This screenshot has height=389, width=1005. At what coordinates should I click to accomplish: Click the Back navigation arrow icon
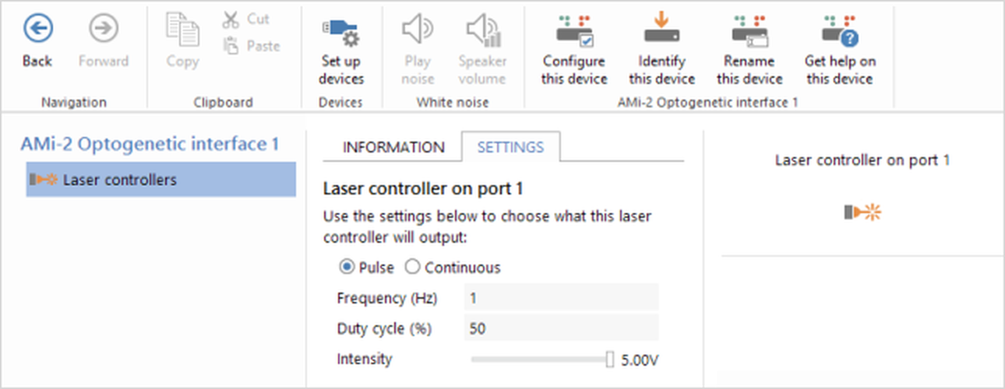pyautogui.click(x=37, y=30)
